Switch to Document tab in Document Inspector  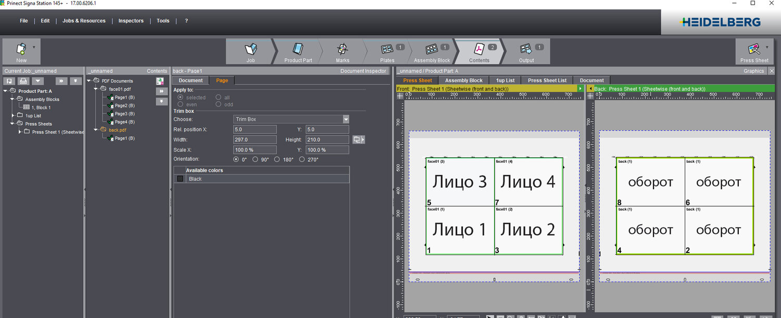coord(191,81)
